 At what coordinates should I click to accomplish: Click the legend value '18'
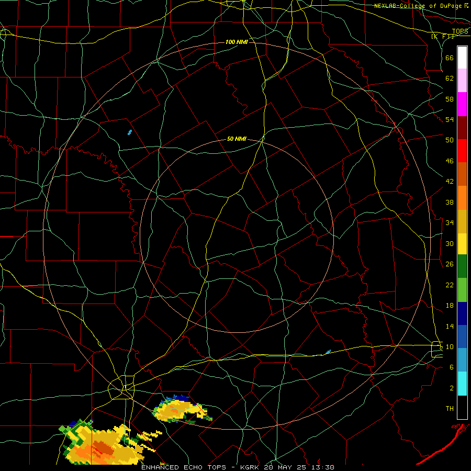tap(450, 306)
